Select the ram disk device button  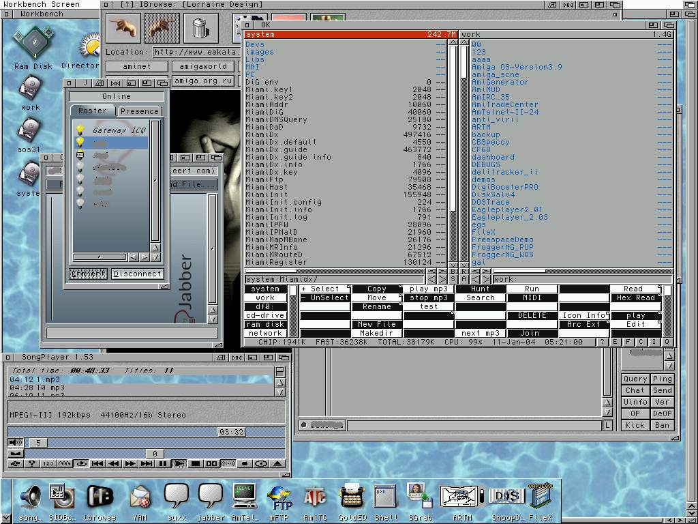[265, 324]
